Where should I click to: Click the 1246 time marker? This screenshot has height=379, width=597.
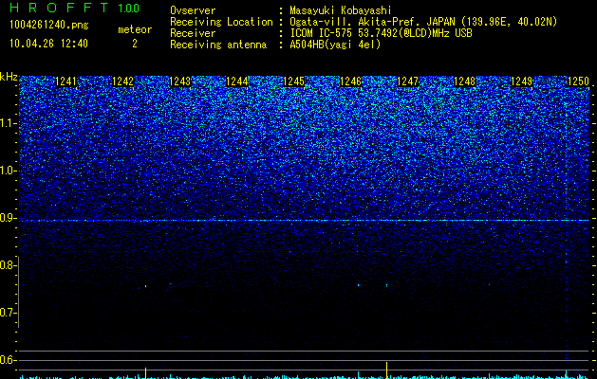pos(350,81)
